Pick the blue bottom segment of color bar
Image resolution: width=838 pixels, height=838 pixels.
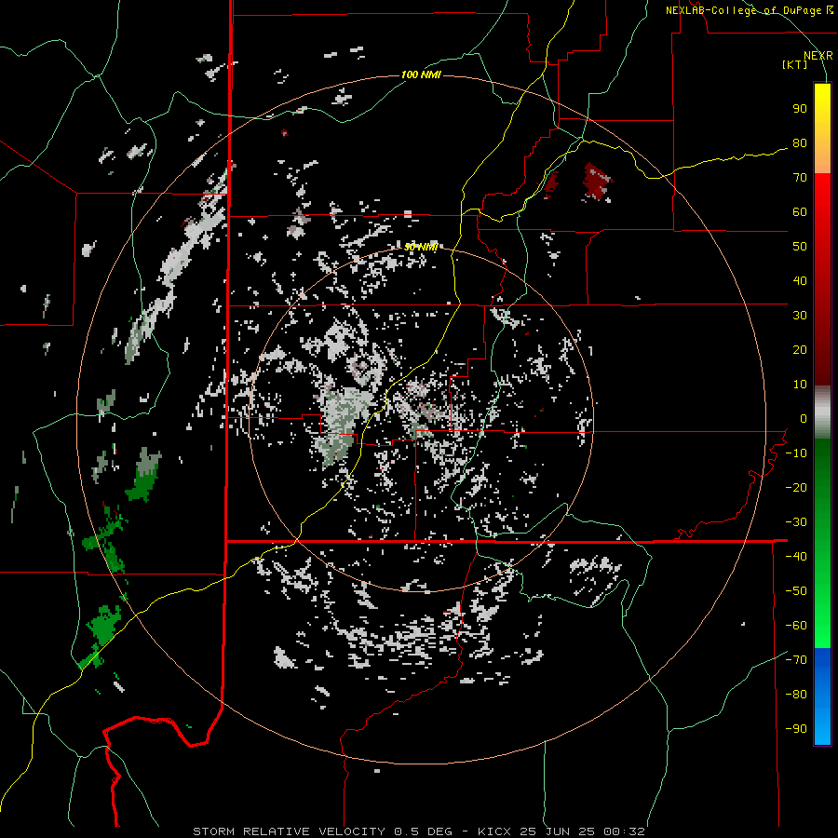point(822,696)
